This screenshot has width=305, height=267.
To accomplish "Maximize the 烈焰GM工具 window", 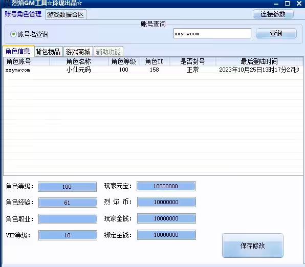I will [x=287, y=3].
